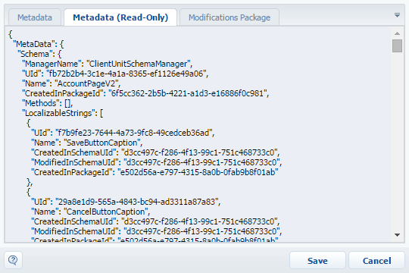Click the scrollbar down arrow
The height and width of the screenshot is (273, 409).
(397, 235)
